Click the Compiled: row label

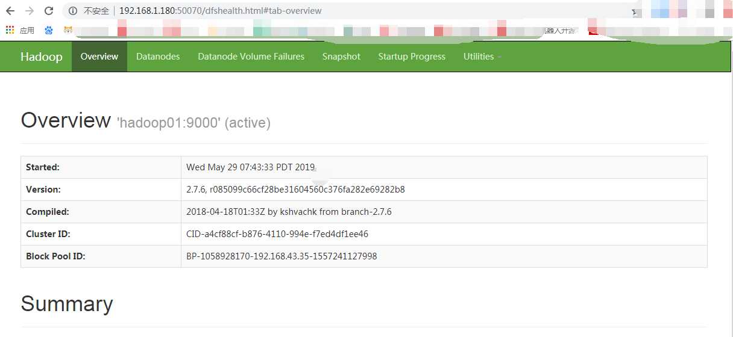click(x=48, y=212)
